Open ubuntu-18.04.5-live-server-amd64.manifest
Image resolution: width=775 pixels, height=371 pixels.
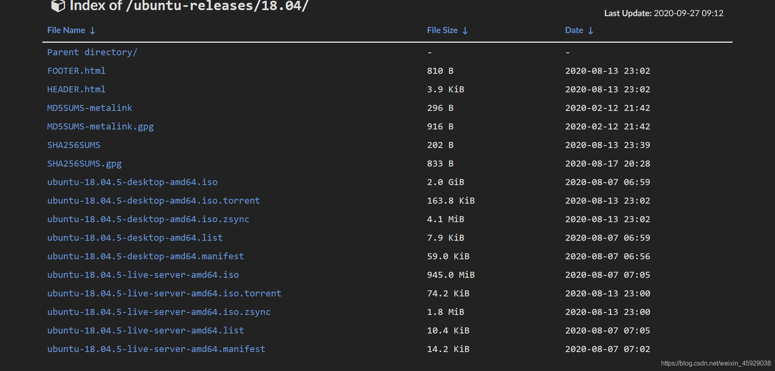[x=156, y=349]
